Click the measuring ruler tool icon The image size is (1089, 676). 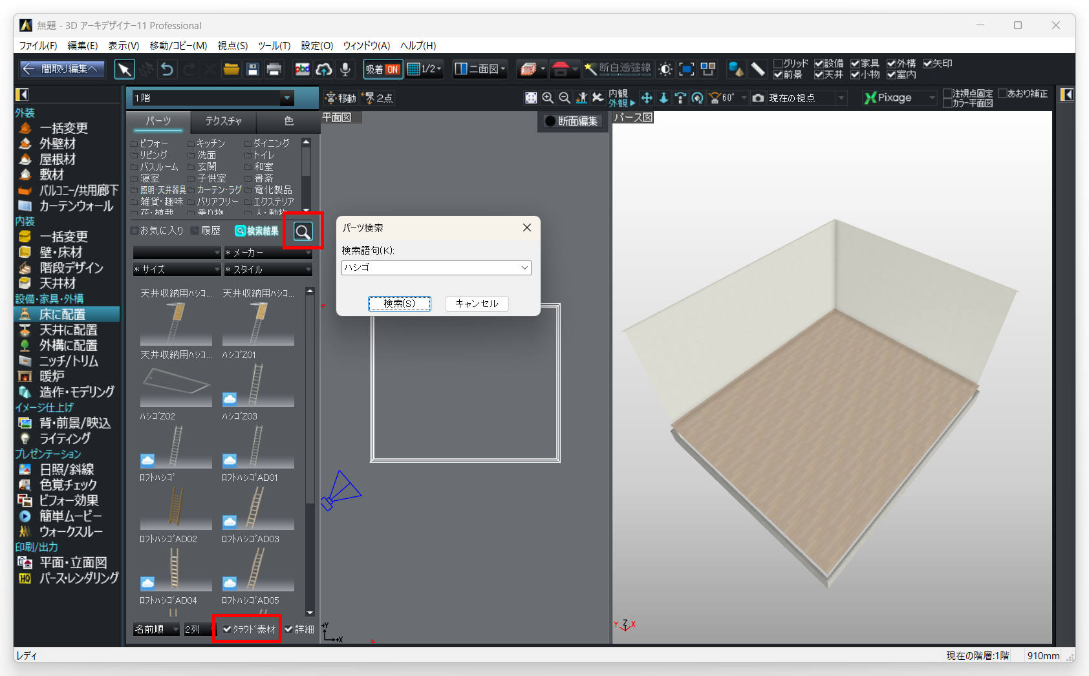(x=758, y=69)
